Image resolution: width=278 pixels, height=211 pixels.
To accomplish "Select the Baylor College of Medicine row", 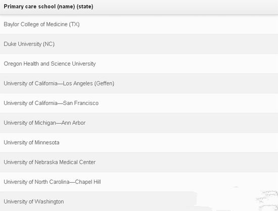I will pos(139,24).
